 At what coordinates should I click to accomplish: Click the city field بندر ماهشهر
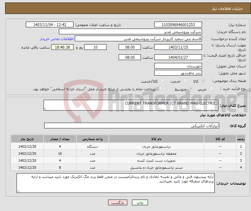click(178, 73)
